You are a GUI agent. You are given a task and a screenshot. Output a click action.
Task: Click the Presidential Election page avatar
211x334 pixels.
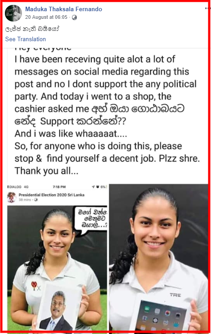(12, 197)
